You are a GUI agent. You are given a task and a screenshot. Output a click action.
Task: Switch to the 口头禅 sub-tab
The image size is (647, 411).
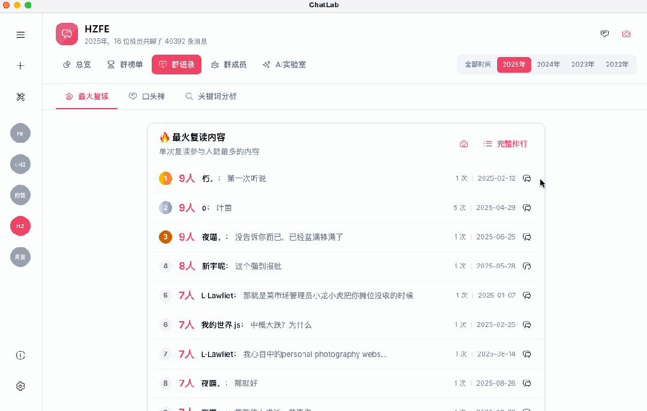coord(147,97)
